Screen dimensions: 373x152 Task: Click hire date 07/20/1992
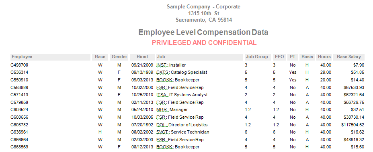click(x=142, y=125)
